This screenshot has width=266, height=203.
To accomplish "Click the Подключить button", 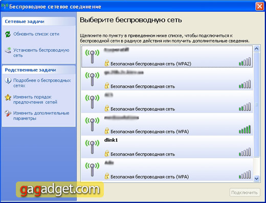I will click(245, 193).
